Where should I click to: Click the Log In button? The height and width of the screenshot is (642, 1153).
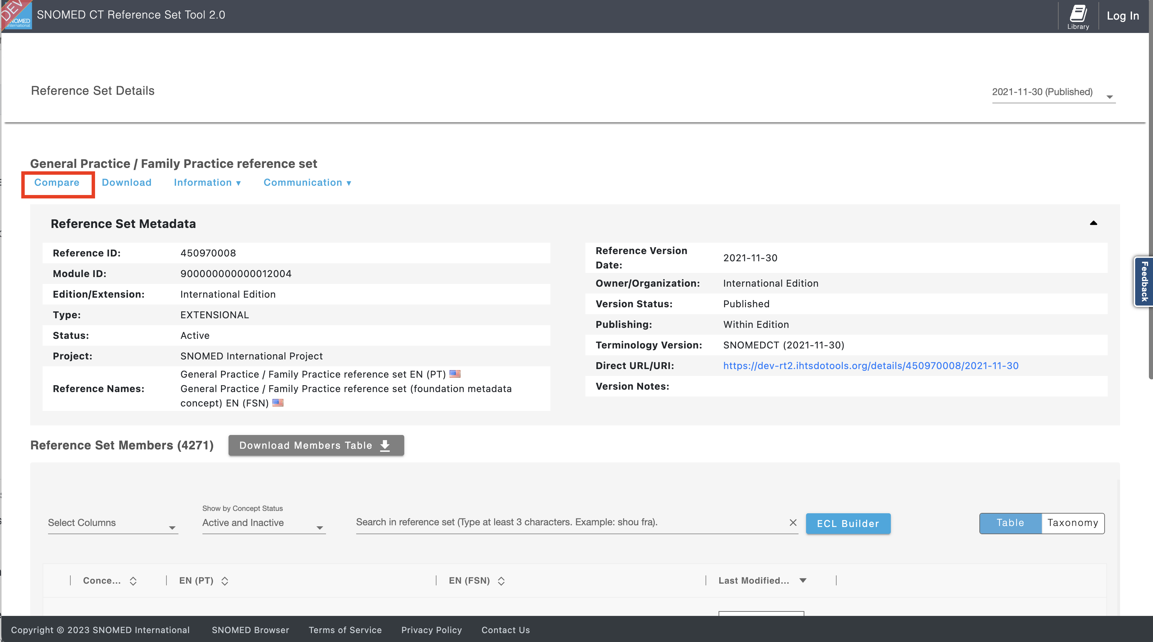click(1122, 16)
